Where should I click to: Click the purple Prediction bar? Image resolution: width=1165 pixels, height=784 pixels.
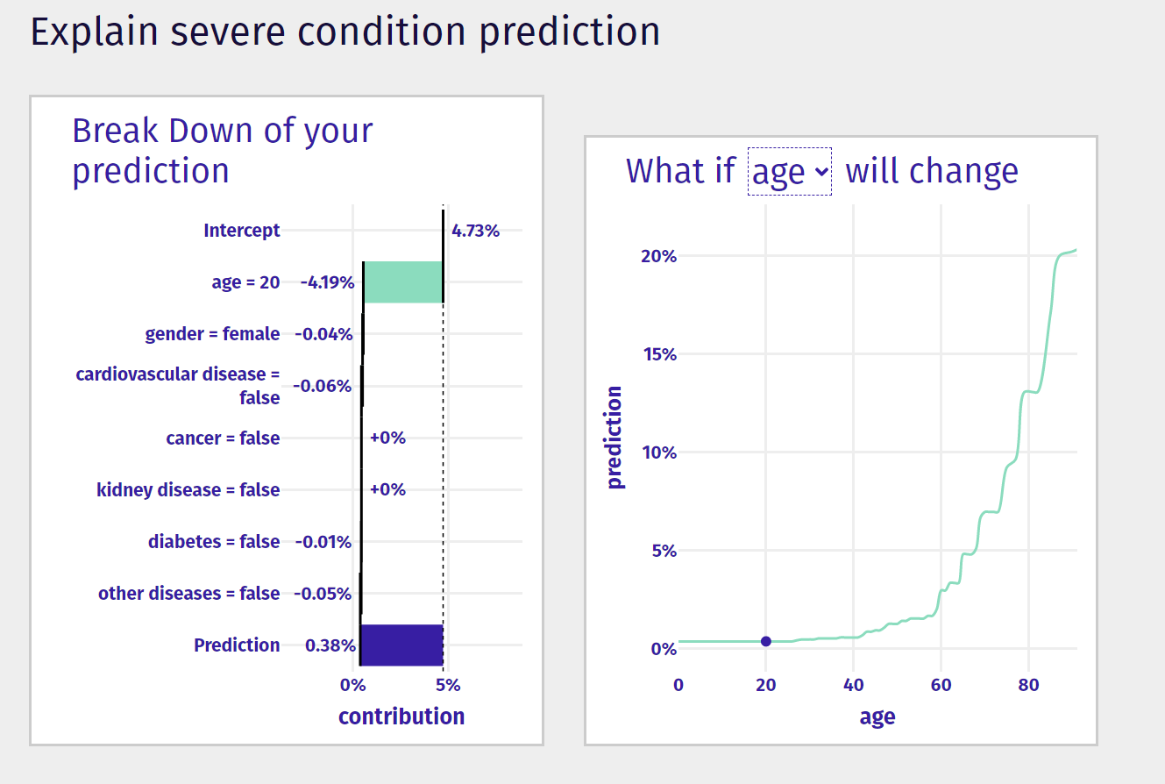[x=401, y=645]
